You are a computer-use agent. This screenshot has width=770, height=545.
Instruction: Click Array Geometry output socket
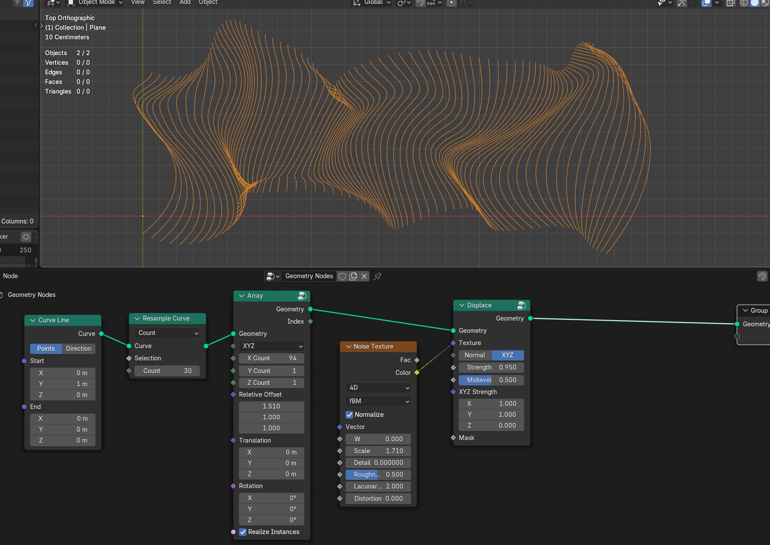pyautogui.click(x=310, y=309)
